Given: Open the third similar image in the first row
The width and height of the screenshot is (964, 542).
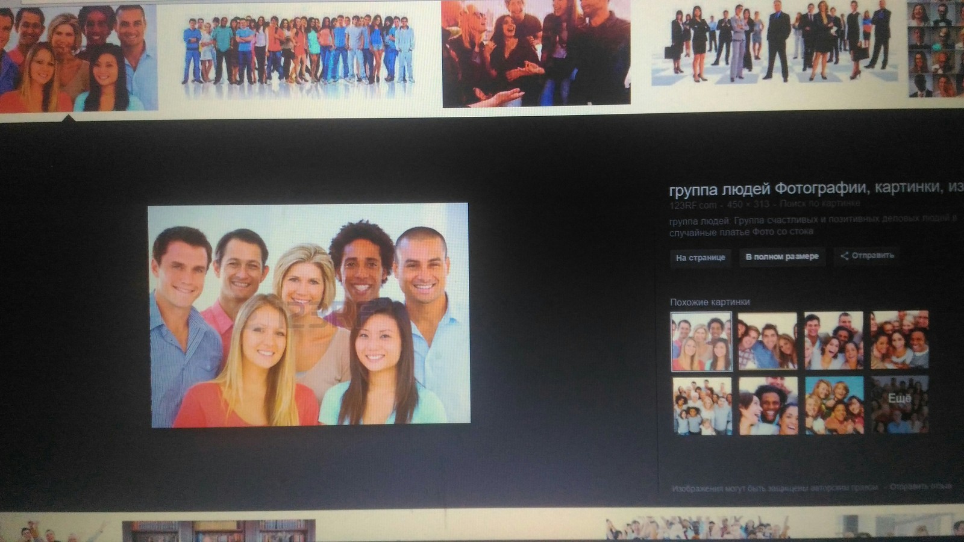Looking at the screenshot, I should click(834, 341).
